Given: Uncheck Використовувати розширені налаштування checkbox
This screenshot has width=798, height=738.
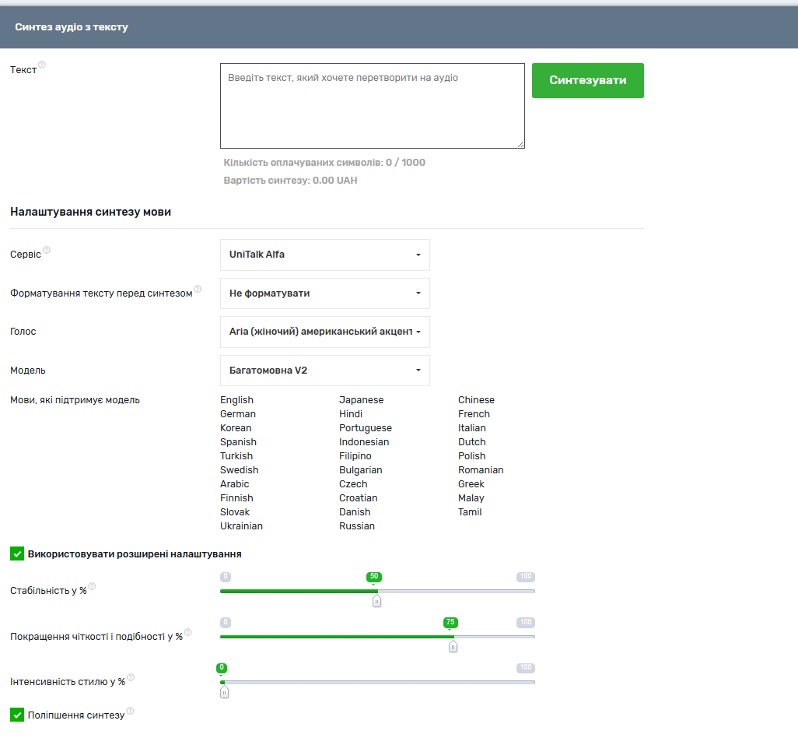Looking at the screenshot, I should pyautogui.click(x=17, y=553).
